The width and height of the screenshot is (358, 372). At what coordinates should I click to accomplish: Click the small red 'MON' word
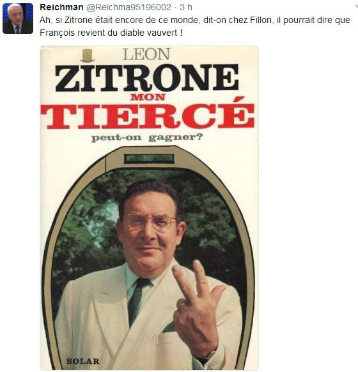[148, 97]
